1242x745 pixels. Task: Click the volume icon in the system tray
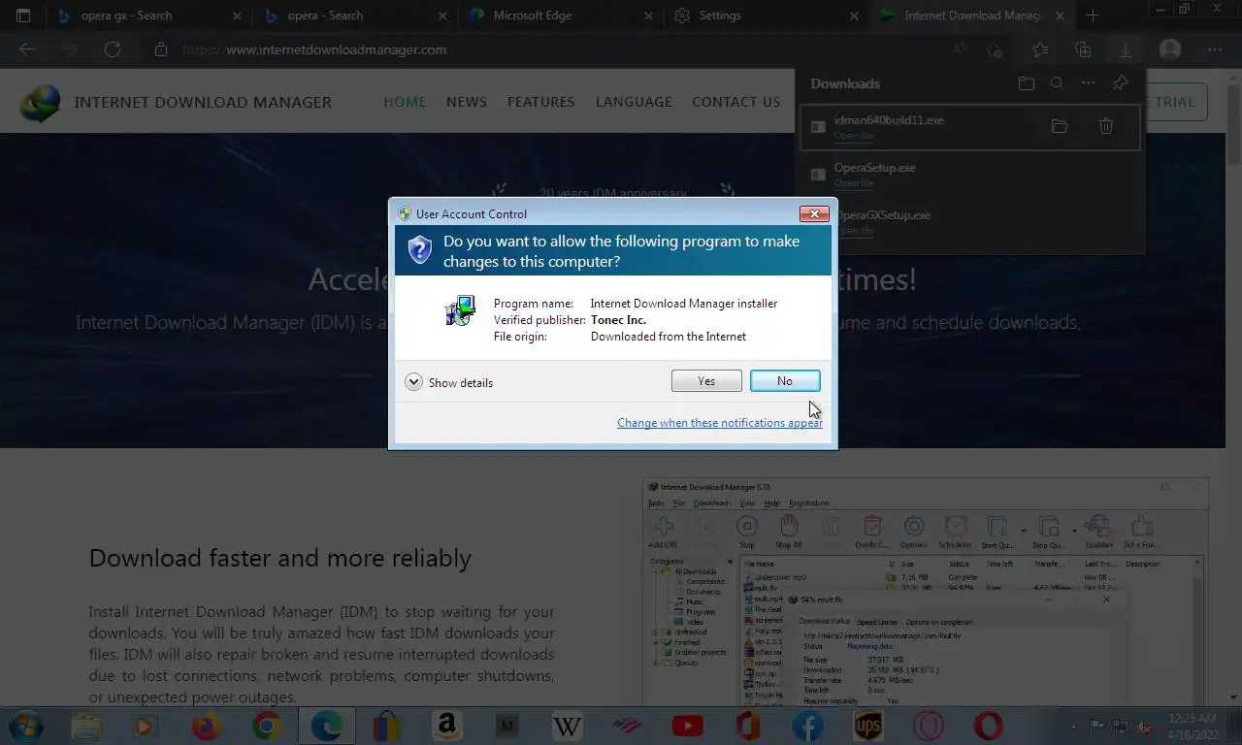[x=1146, y=727]
